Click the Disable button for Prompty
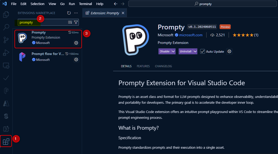This screenshot has height=154, width=278. [165, 51]
